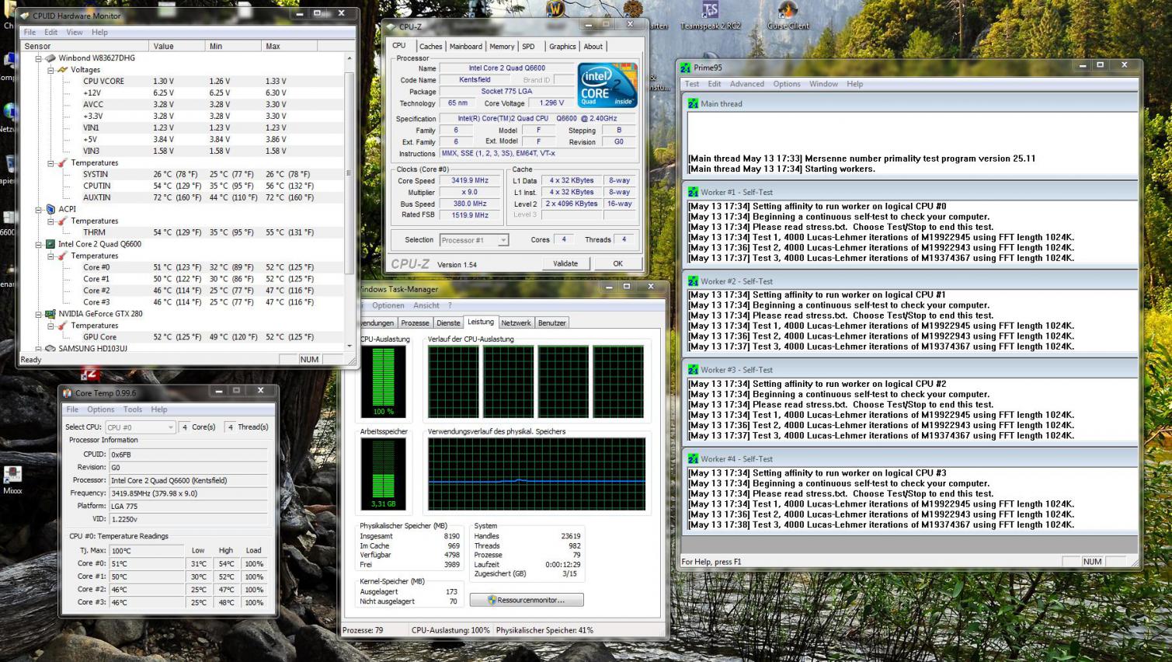
Task: Open Window menu in Prime95
Action: point(823,84)
